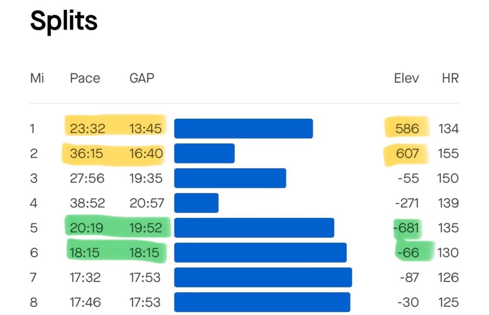Viewport: 489px width, 315px height.
Task: Select the Pace column header
Action: coord(85,78)
